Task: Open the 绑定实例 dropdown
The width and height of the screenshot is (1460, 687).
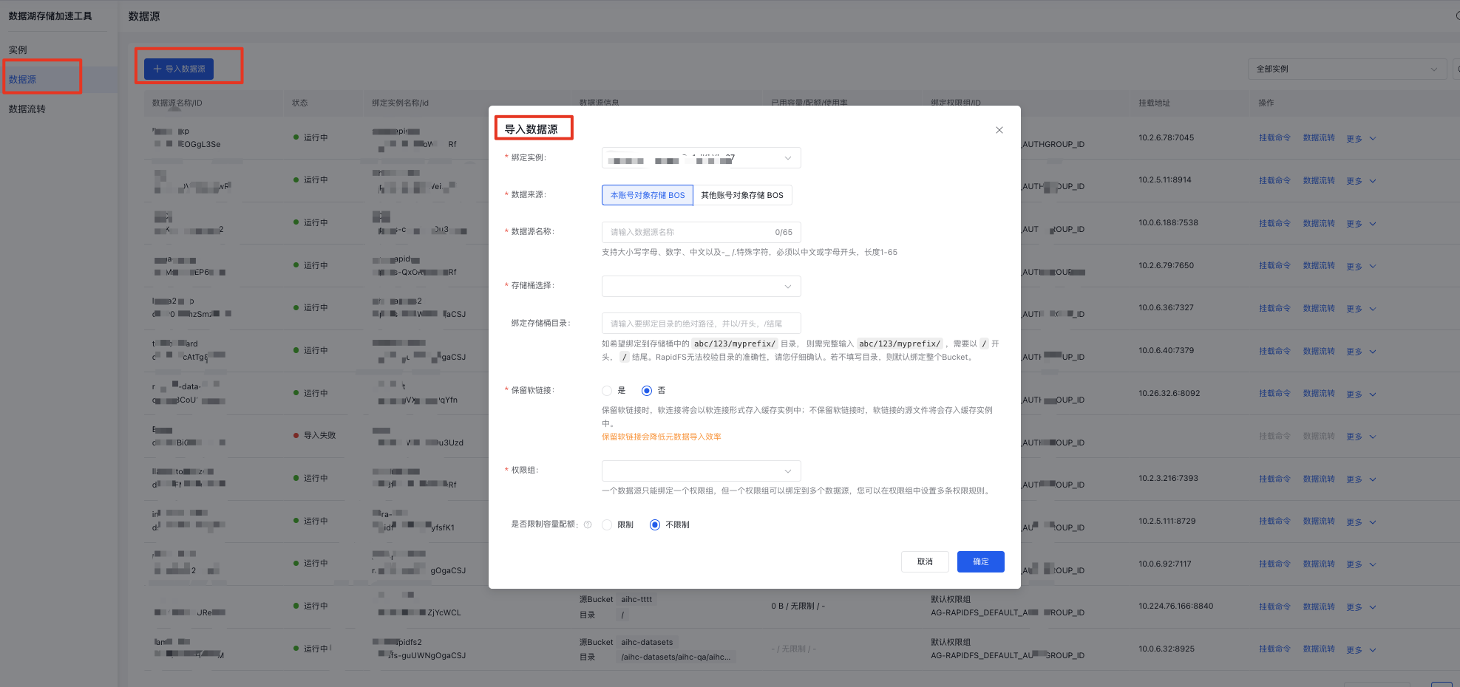Action: point(701,158)
